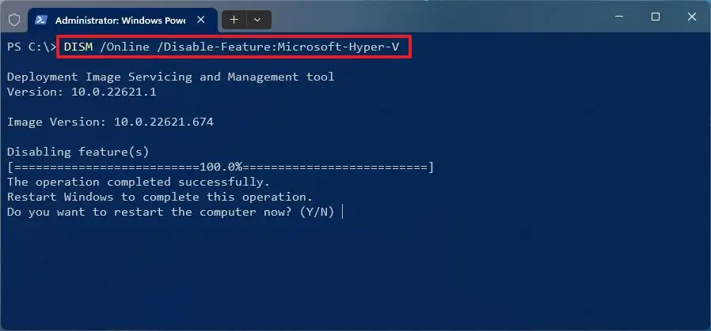The width and height of the screenshot is (711, 331).
Task: Click the DISM /Online /Disable-Feature command text
Action: (x=232, y=47)
